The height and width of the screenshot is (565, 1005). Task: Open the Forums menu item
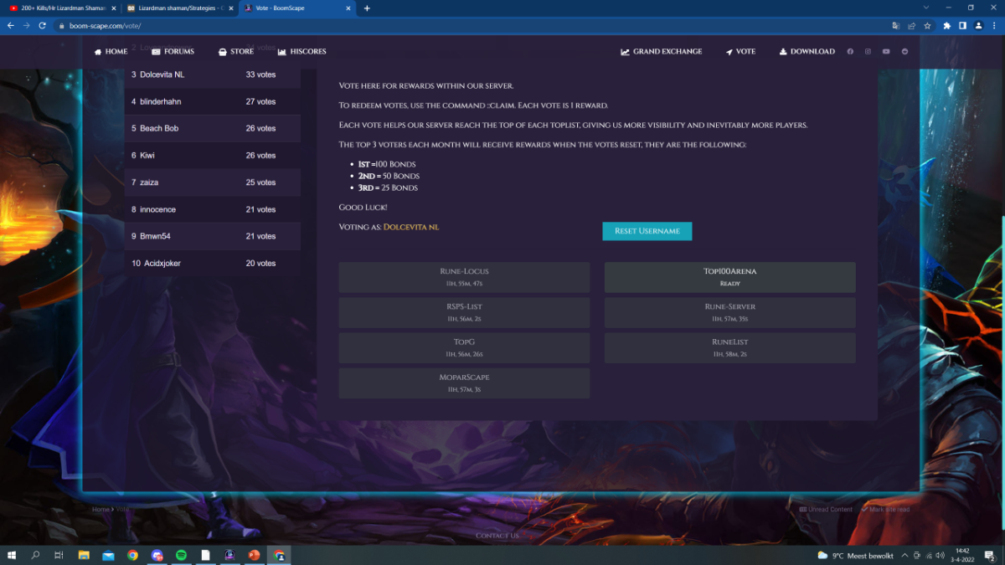point(173,52)
